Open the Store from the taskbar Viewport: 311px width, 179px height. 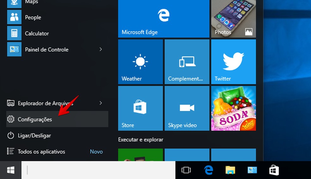(x=274, y=170)
